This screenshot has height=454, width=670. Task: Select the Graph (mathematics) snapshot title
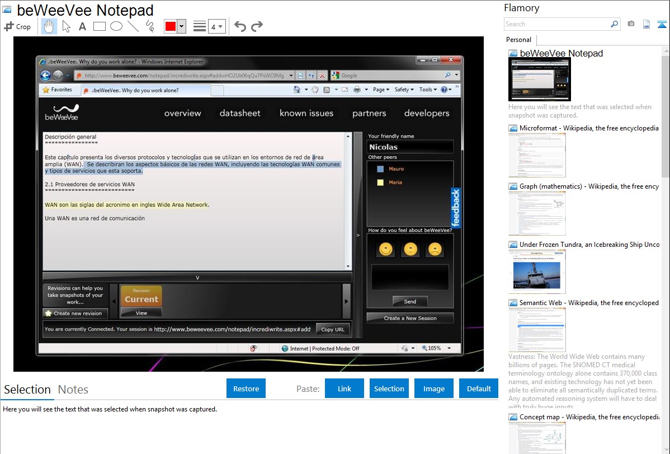coord(589,186)
